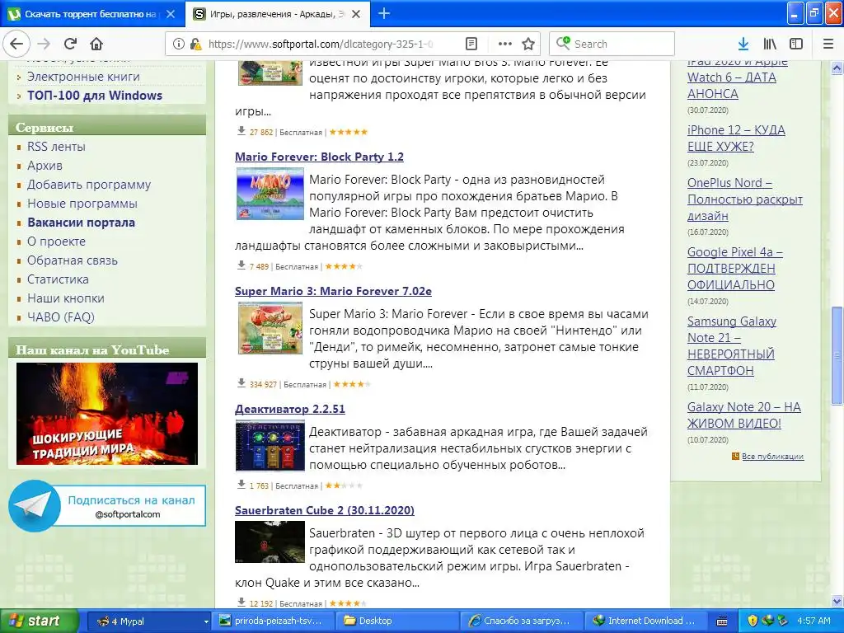
Task: Reload the current page
Action: 71,44
